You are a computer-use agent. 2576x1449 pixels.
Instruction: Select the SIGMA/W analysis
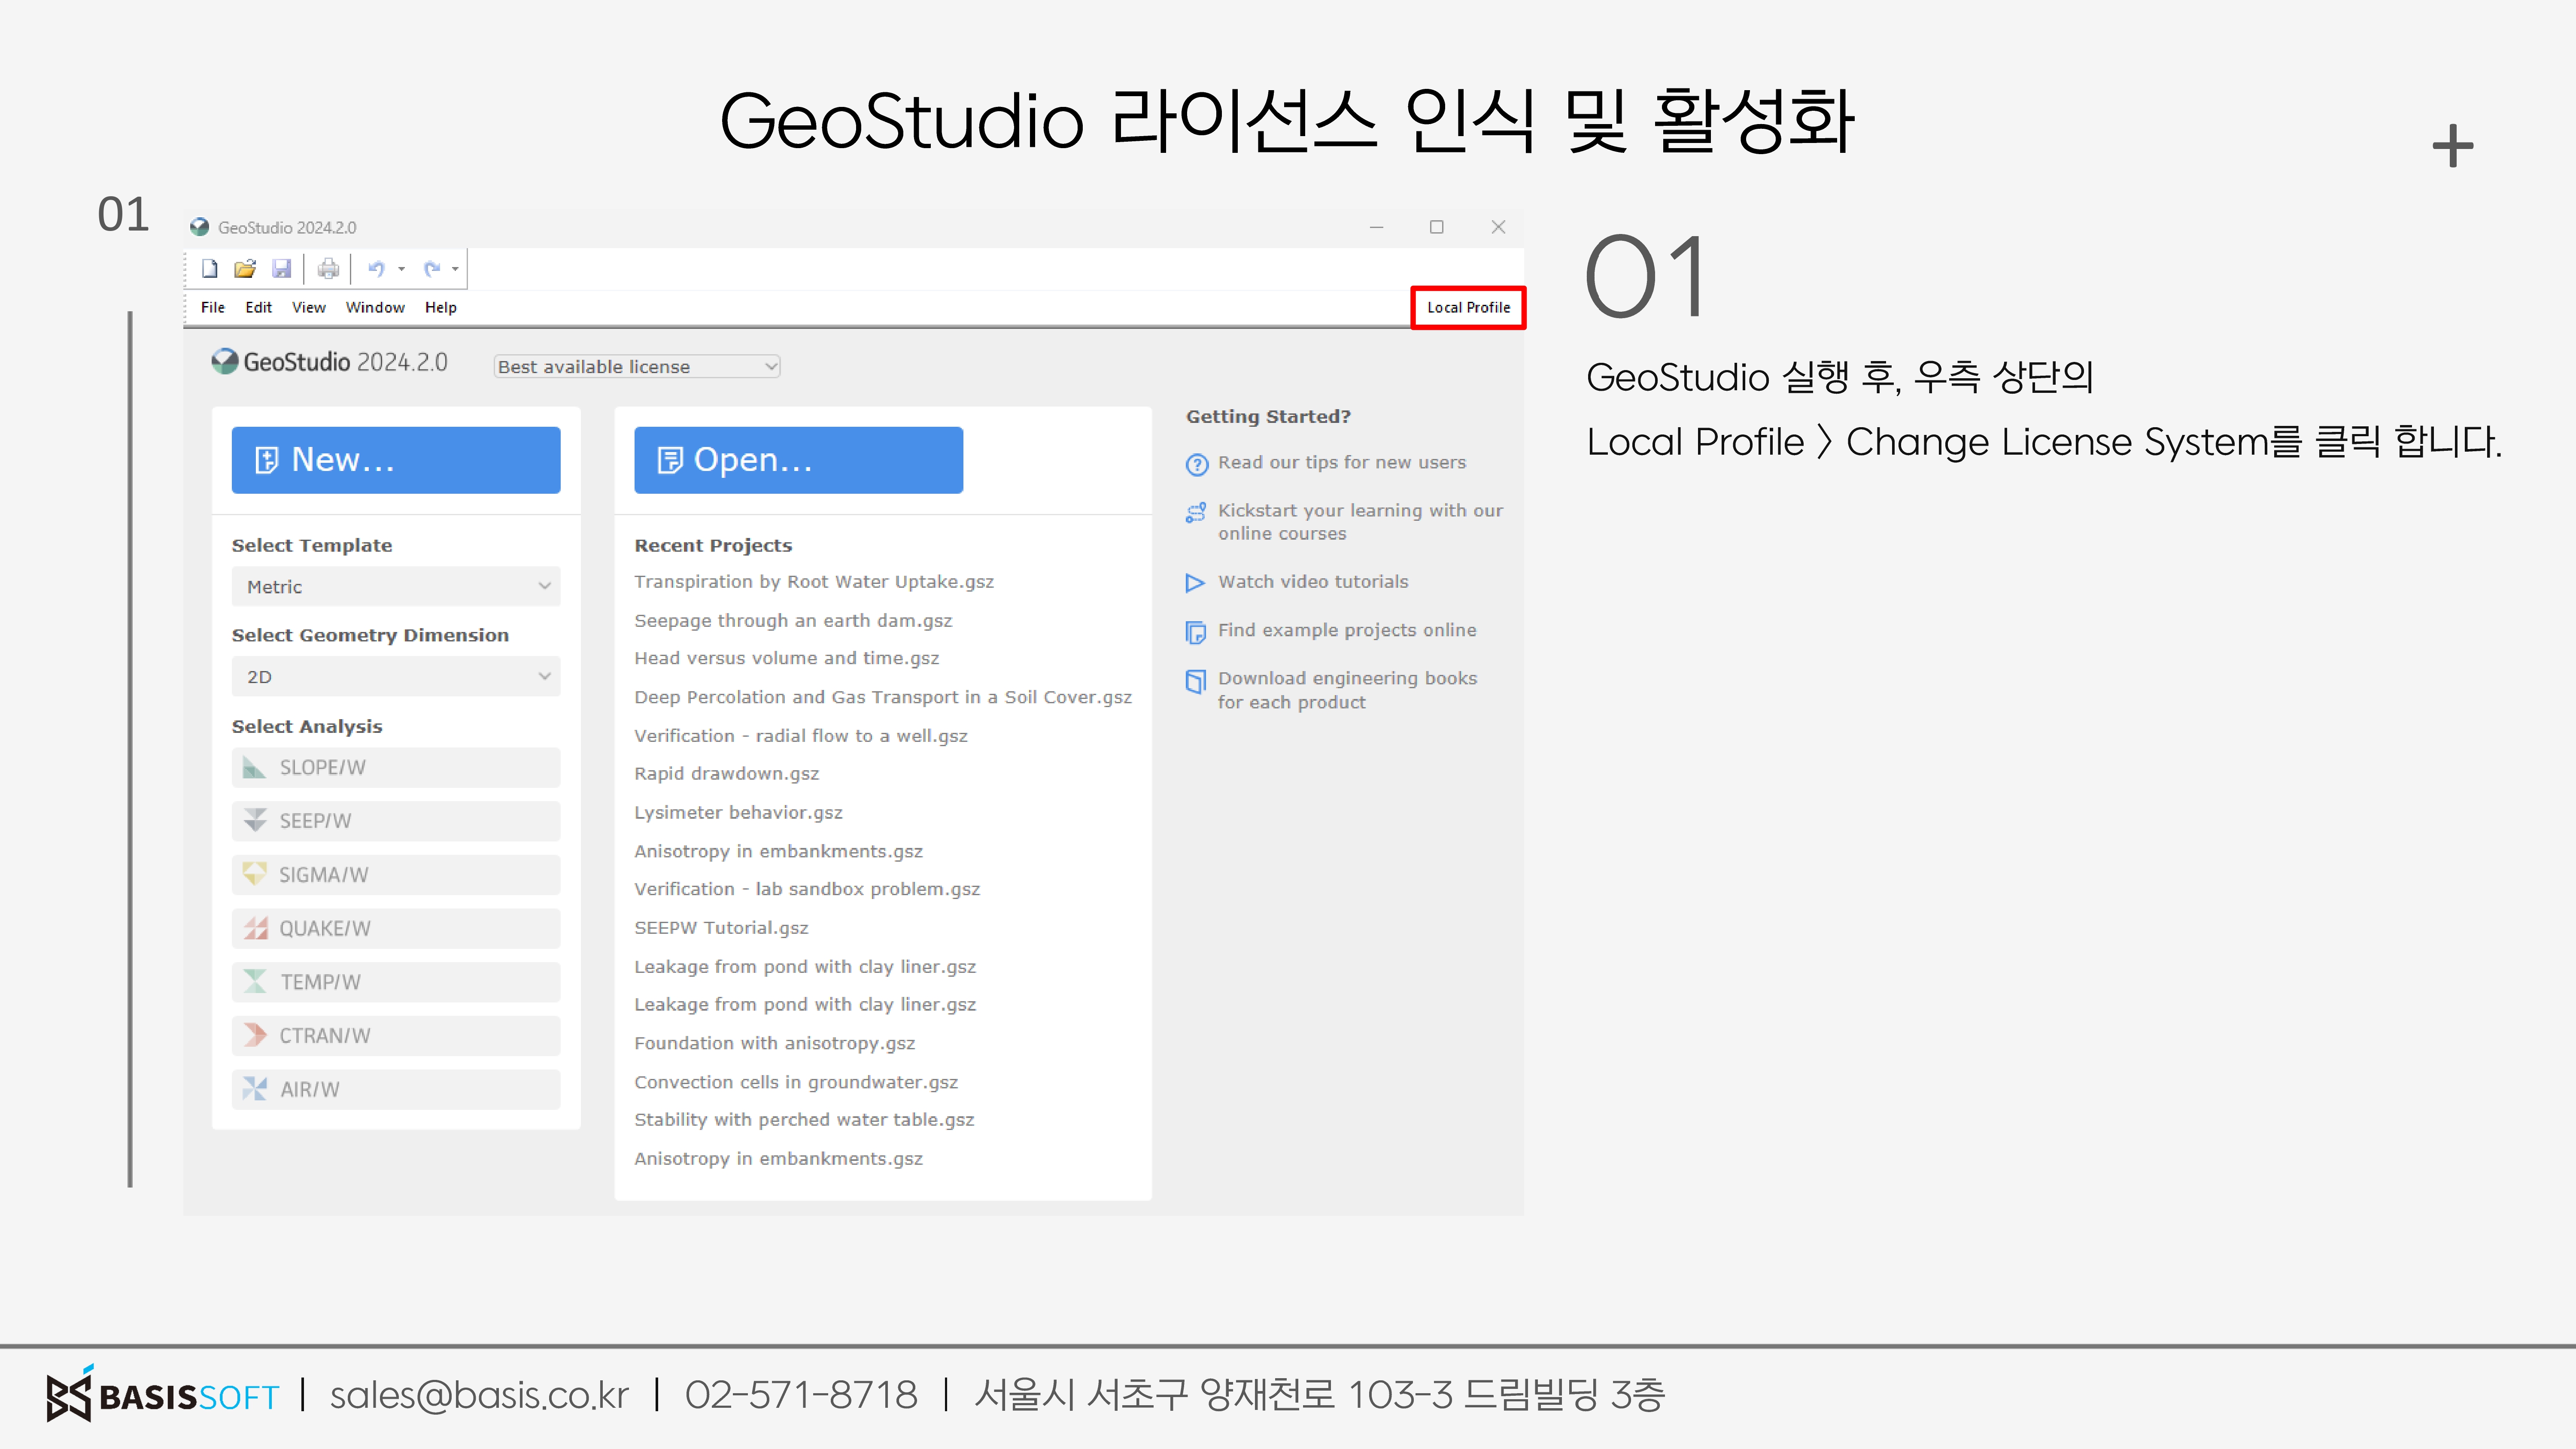pos(396,875)
